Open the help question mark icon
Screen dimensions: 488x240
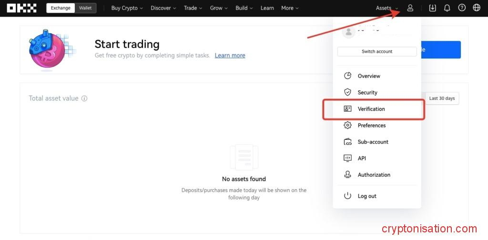[462, 8]
